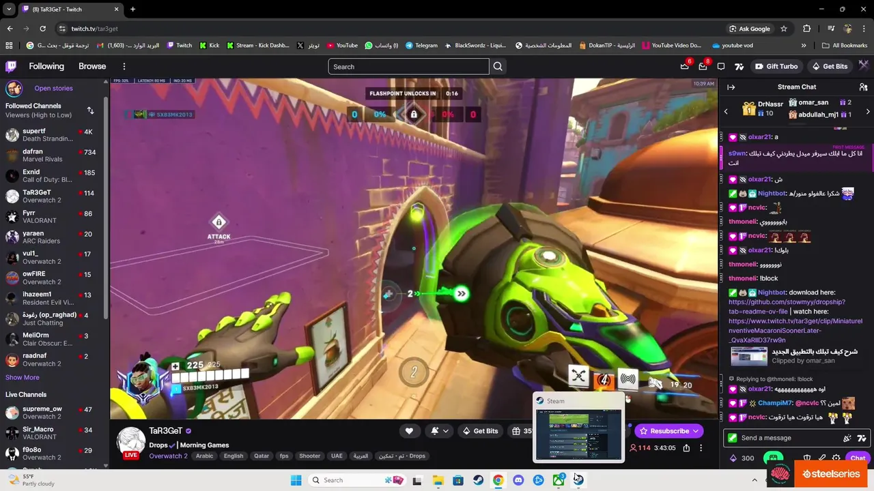Viewport: 874px width, 491px height.
Task: Open yaraen ARC Raiders channel
Action: coord(53,237)
